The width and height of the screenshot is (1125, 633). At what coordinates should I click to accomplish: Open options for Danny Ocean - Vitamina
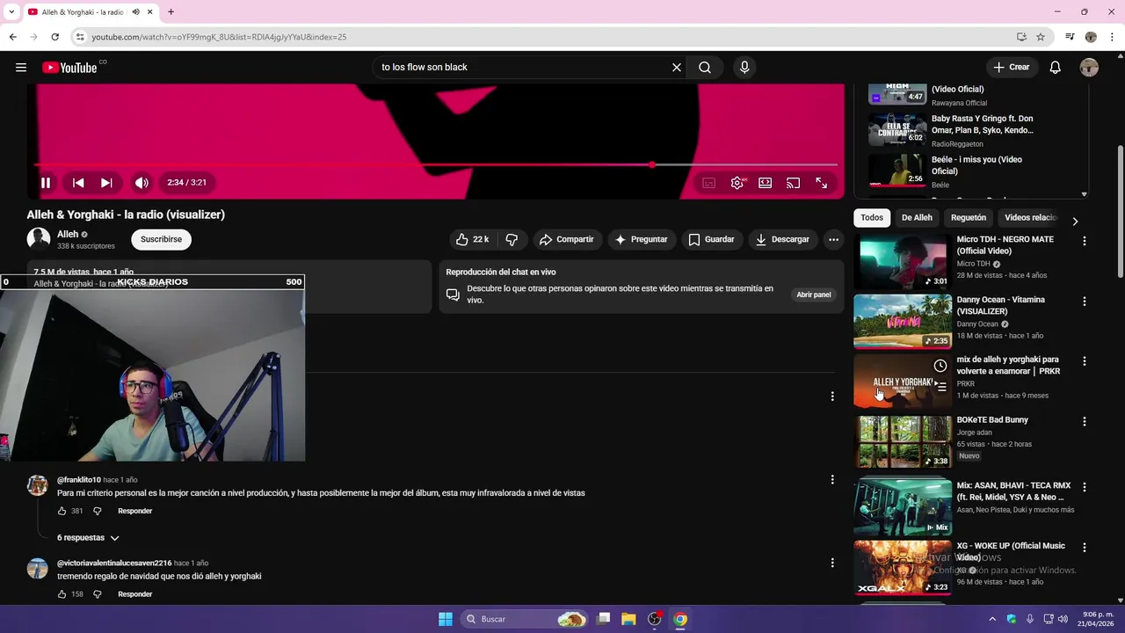click(x=1084, y=302)
